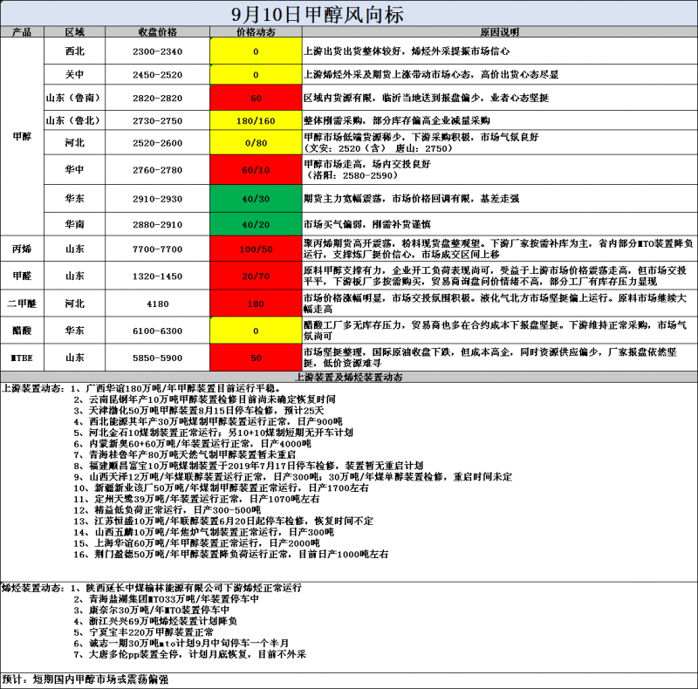
Task: Select the '收盘价格' column header
Action: [x=158, y=32]
